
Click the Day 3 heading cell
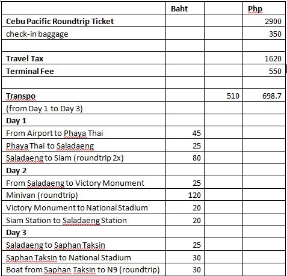[x=84, y=232]
